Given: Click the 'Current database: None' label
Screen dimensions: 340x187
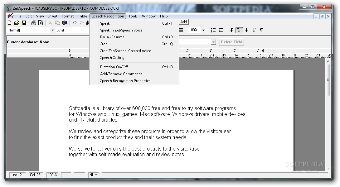Looking at the screenshot, I should click(x=28, y=42).
